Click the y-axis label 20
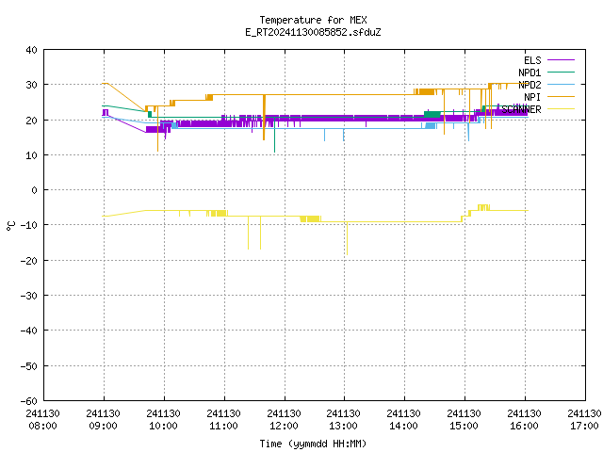Viewport: 603px width, 452px height. (31, 121)
